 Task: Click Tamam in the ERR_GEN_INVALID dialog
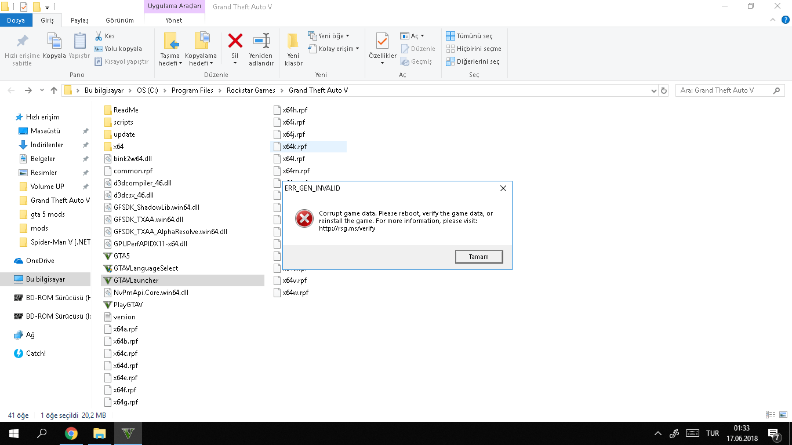point(478,257)
